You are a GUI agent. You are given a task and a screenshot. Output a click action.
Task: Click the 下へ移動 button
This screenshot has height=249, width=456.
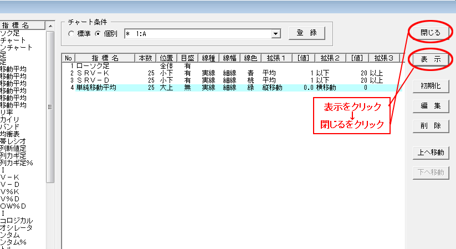(x=431, y=172)
